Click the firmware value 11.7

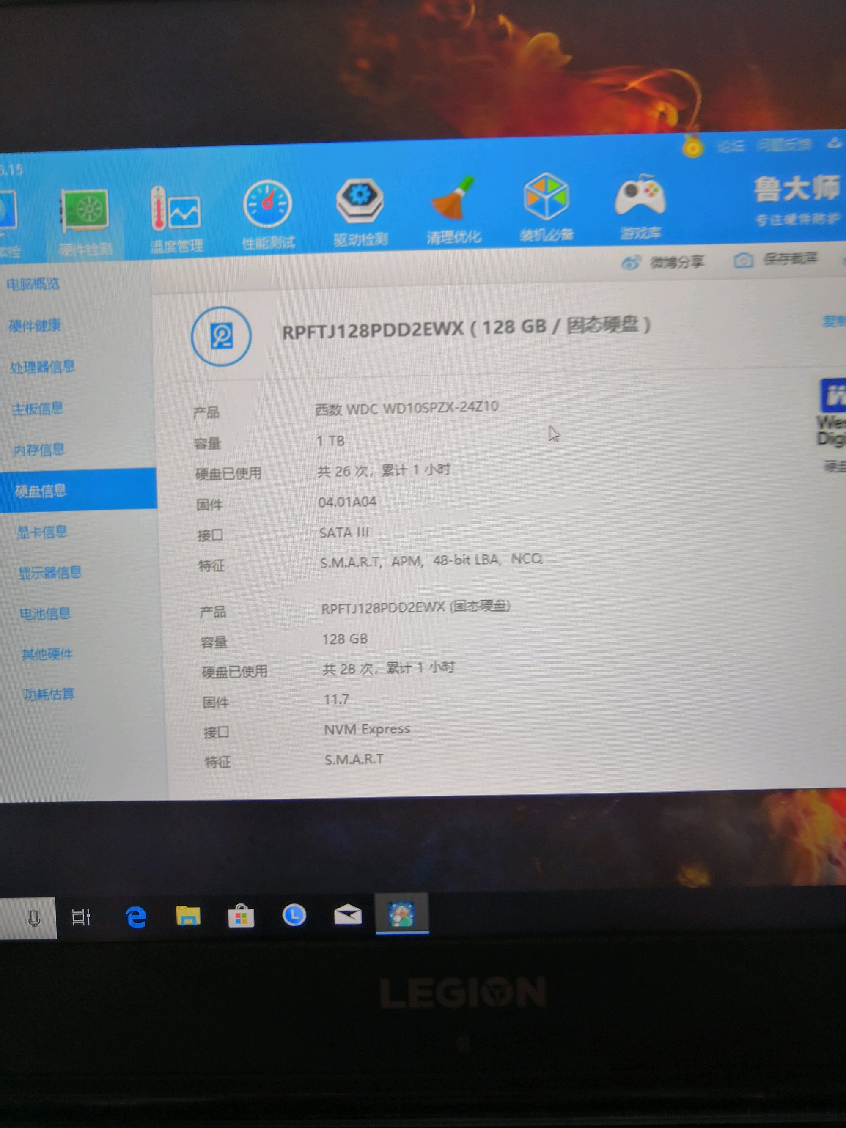pyautogui.click(x=337, y=699)
